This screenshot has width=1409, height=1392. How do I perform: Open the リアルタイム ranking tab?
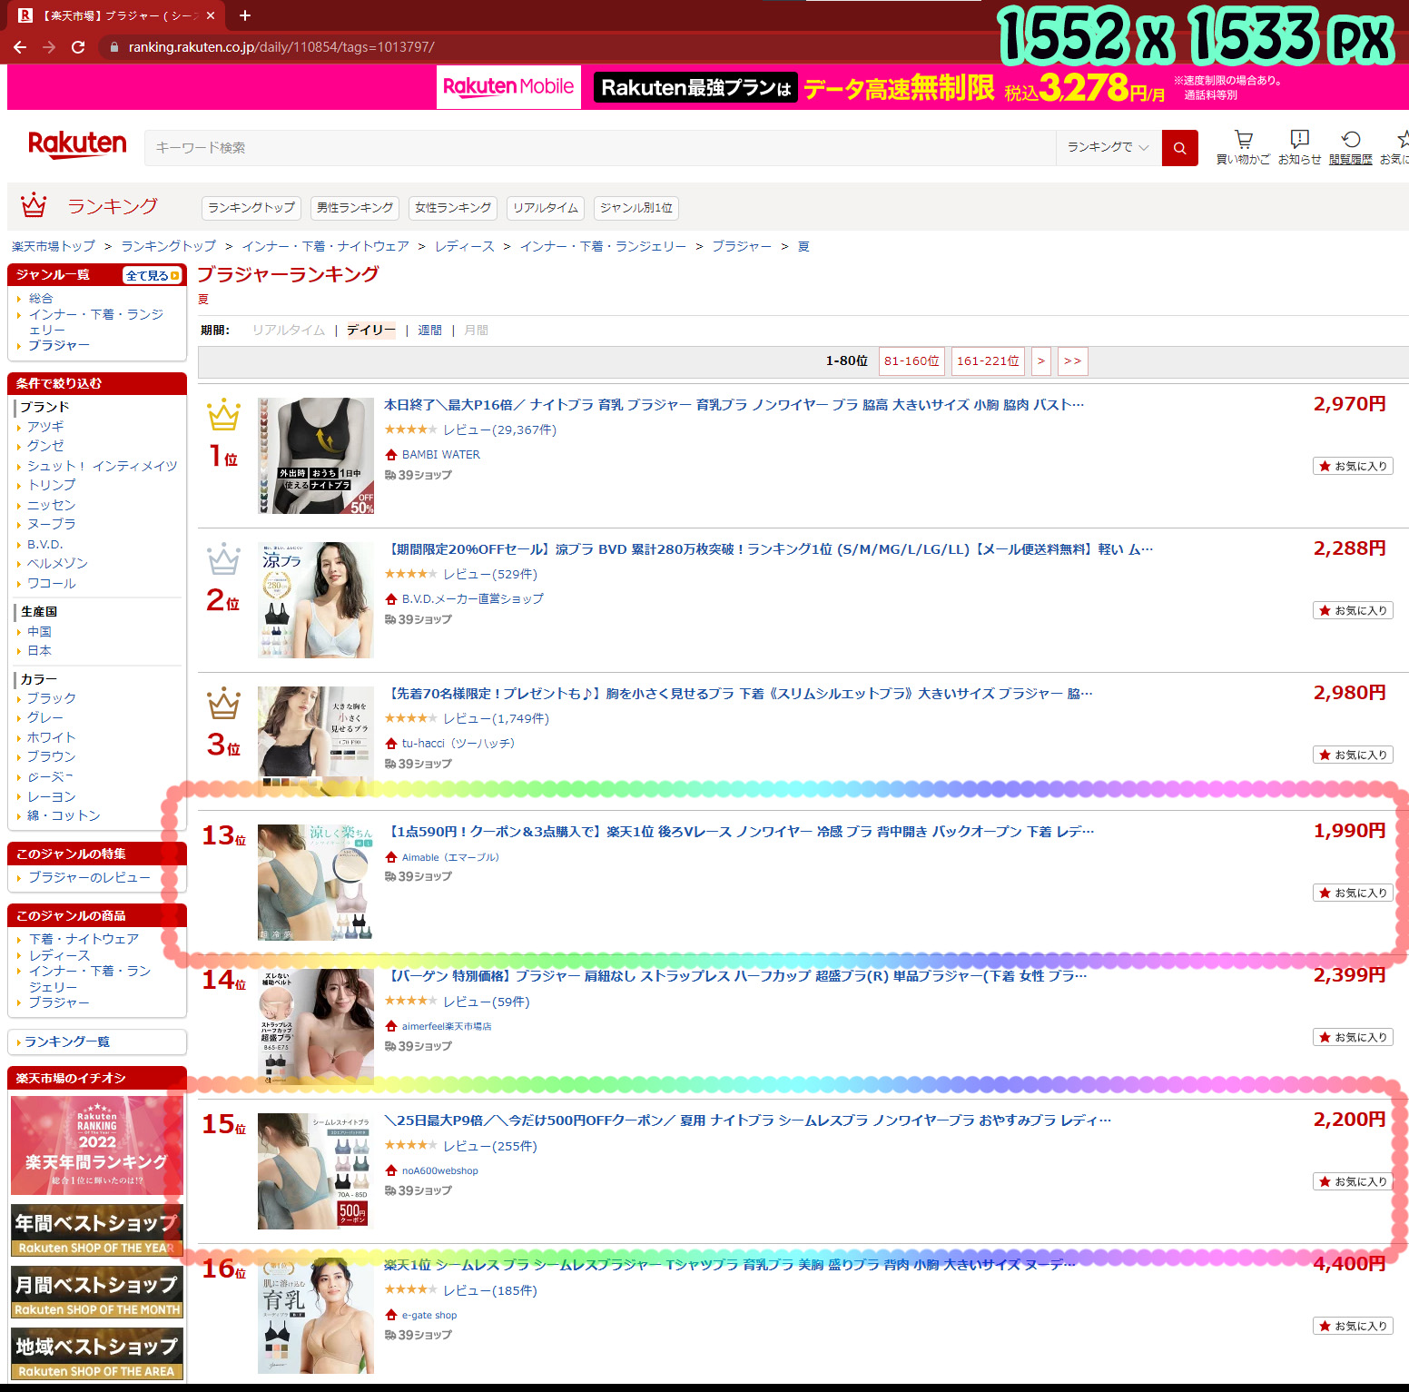pyautogui.click(x=546, y=208)
